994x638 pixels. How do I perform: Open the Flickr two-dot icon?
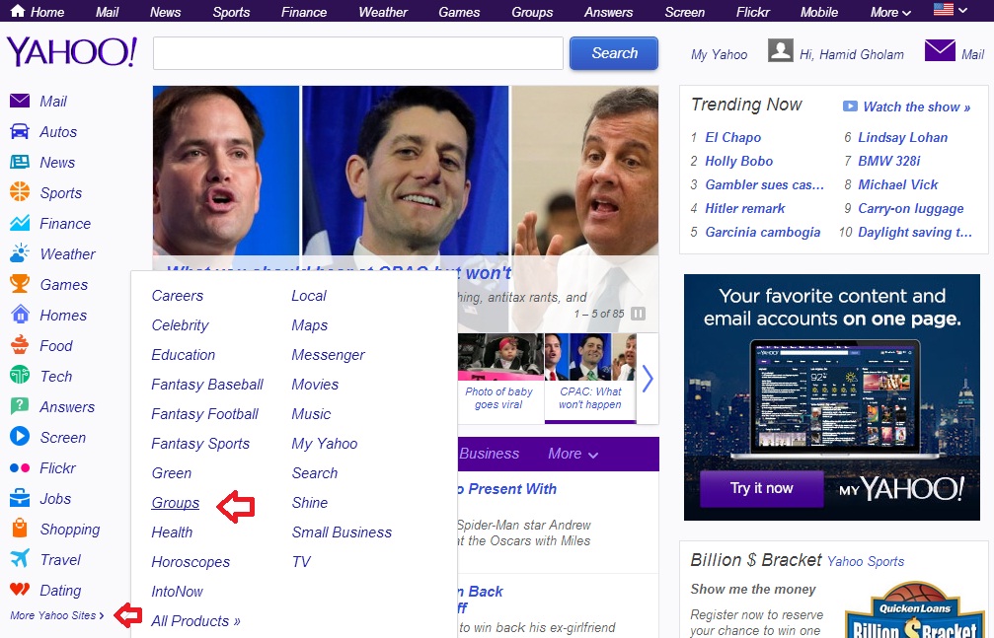pos(20,467)
